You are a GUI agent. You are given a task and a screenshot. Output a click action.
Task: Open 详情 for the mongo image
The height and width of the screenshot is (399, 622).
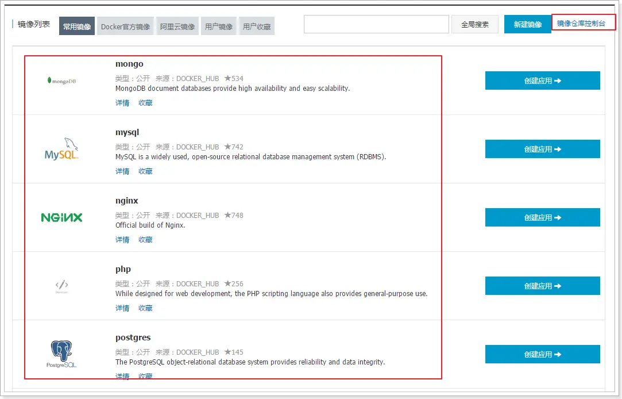pos(122,103)
